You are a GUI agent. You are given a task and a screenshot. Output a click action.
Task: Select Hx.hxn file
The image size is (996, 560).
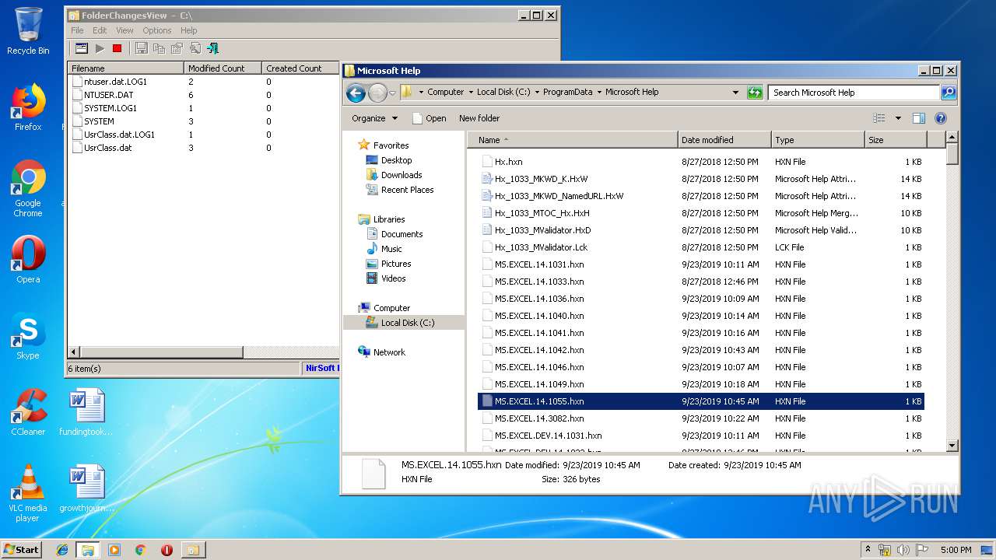[701, 162]
